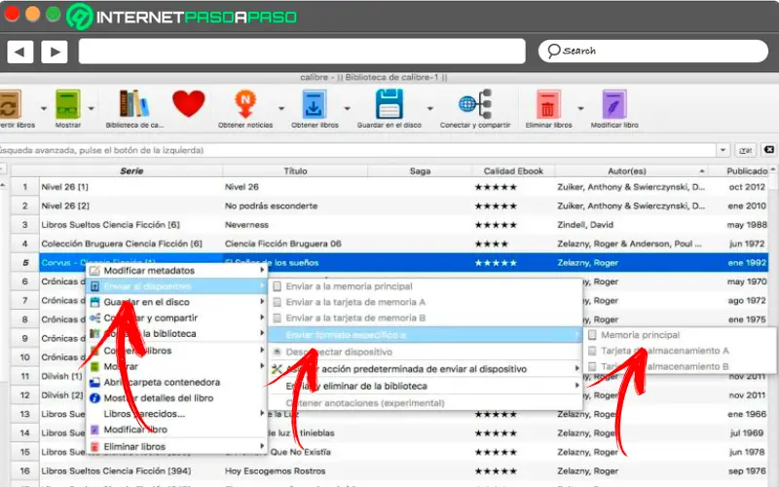Select Enviar formato específico a submenu
This screenshot has width=779, height=487.
pyautogui.click(x=425, y=335)
